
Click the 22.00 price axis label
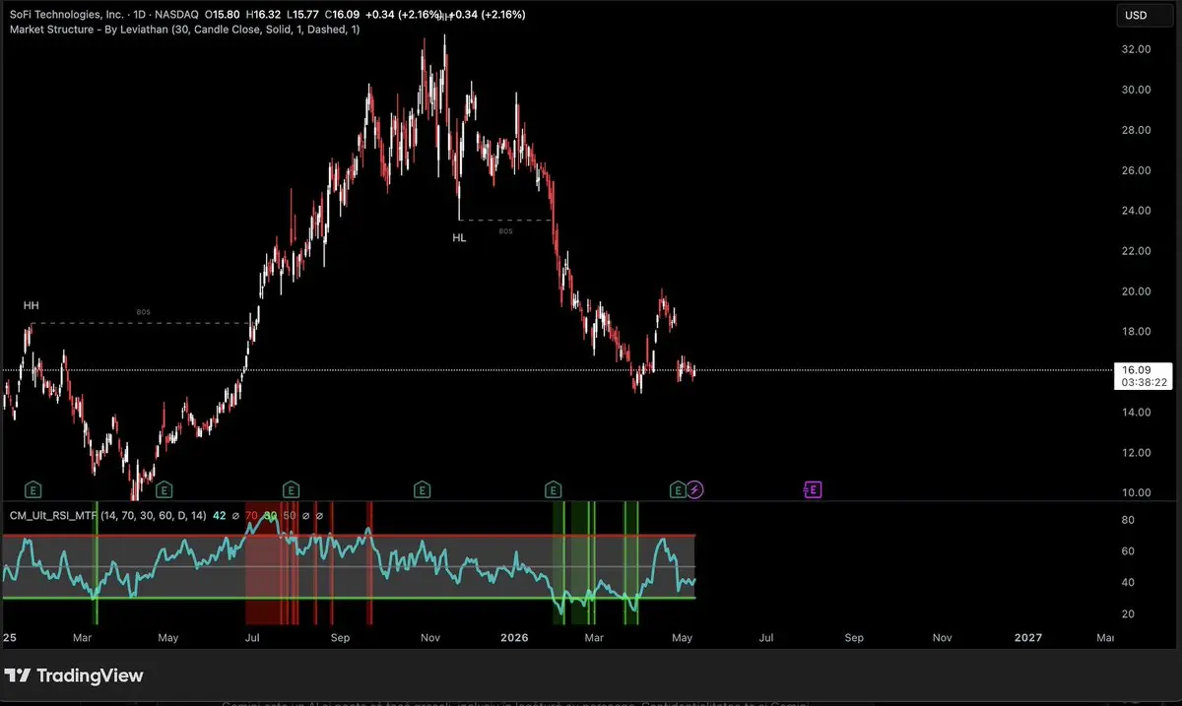tap(1138, 251)
